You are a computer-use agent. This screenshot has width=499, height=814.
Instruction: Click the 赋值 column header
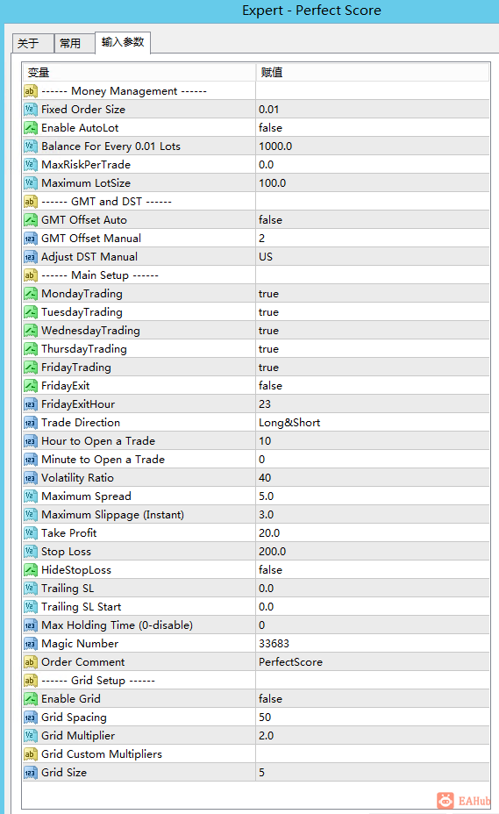click(373, 72)
